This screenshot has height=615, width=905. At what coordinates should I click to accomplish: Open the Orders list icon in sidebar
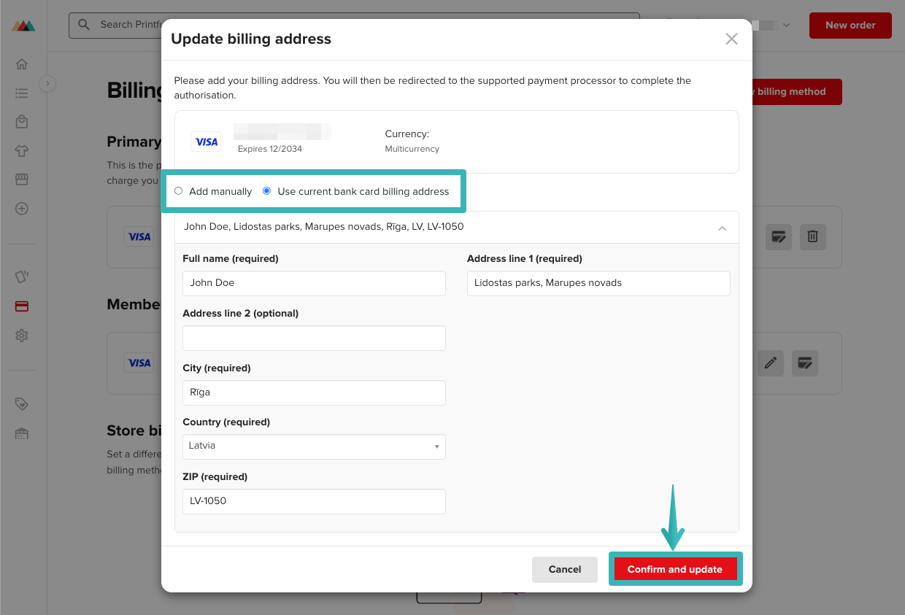[x=22, y=93]
